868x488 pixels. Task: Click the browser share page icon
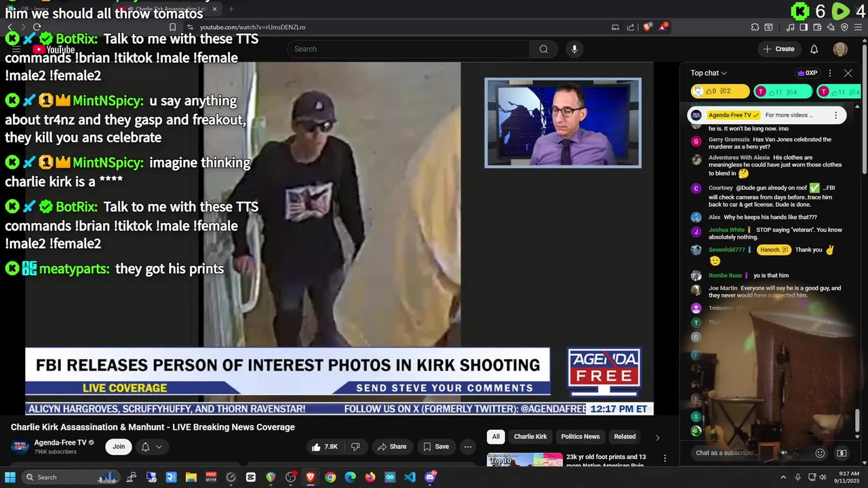631,27
